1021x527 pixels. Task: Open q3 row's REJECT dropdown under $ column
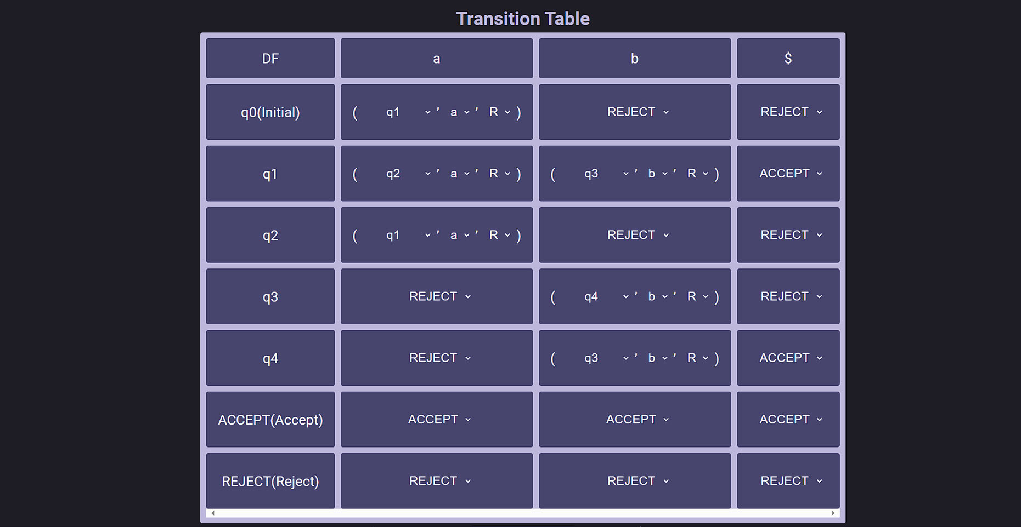(x=791, y=296)
